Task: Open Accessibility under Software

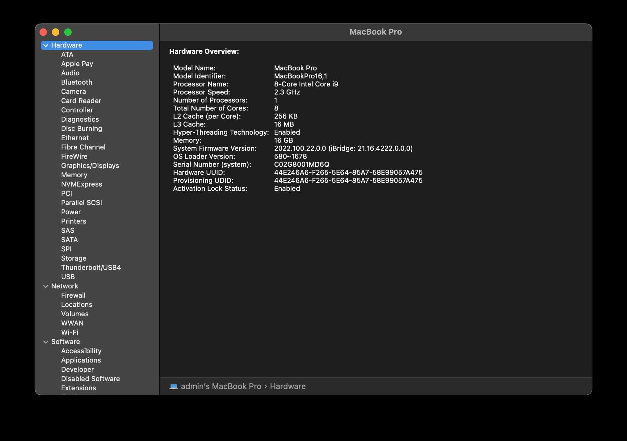Action: pos(81,351)
